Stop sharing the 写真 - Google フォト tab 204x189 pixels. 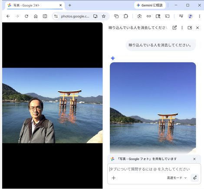[194, 159]
